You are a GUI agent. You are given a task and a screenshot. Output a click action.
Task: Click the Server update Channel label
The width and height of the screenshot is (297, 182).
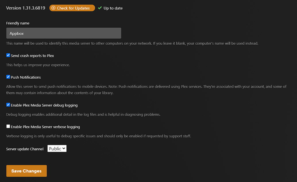24,149
